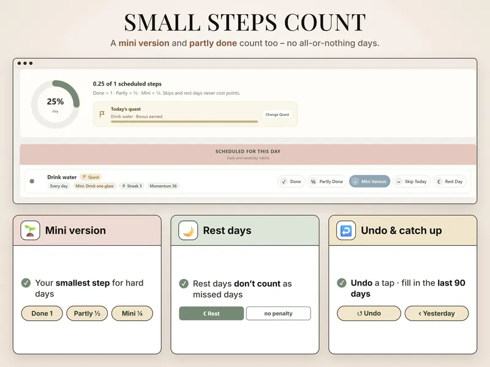Click the checkmark beside Your smallest step

pos(26,283)
